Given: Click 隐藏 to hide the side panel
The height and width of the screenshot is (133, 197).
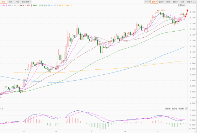Looking at the screenshot, I should coord(189,2).
